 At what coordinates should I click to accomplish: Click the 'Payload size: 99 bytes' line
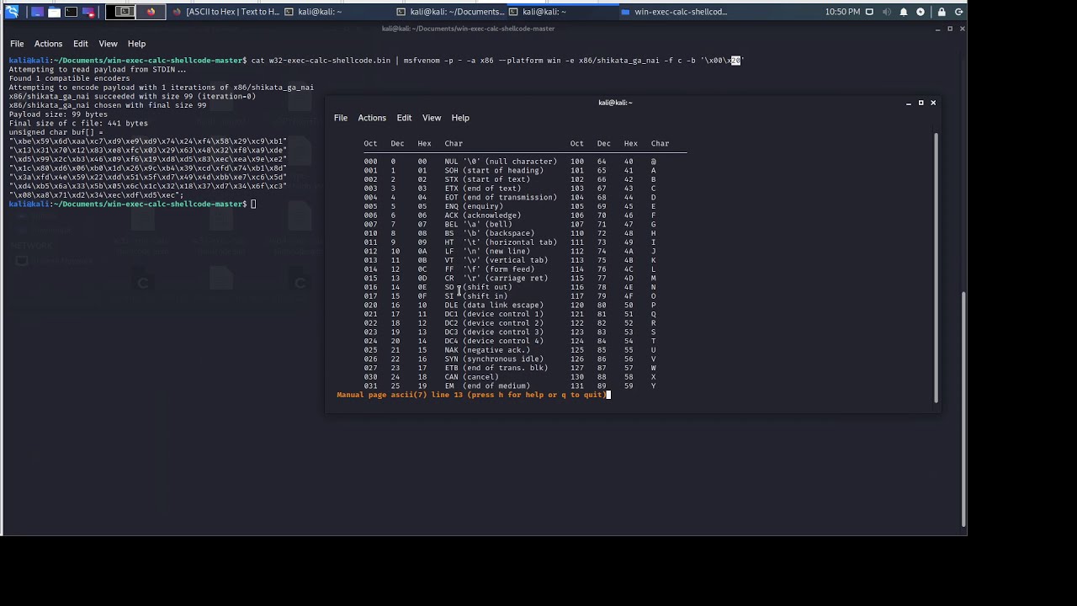coord(58,114)
